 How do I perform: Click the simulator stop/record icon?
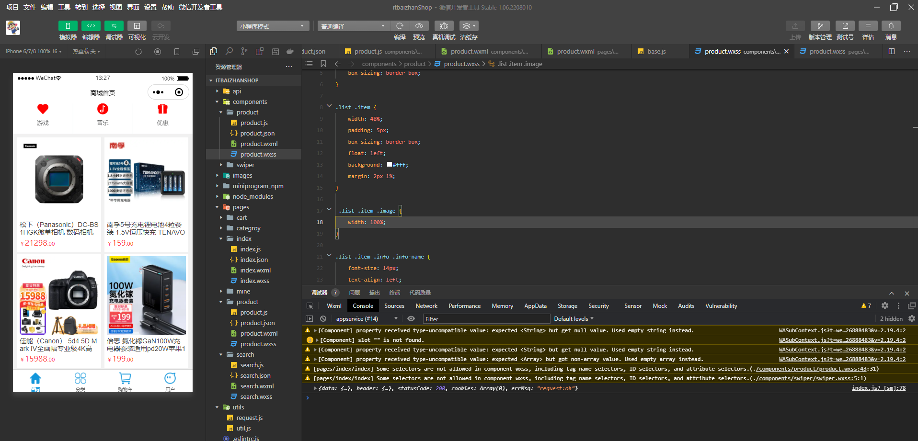[x=158, y=52]
